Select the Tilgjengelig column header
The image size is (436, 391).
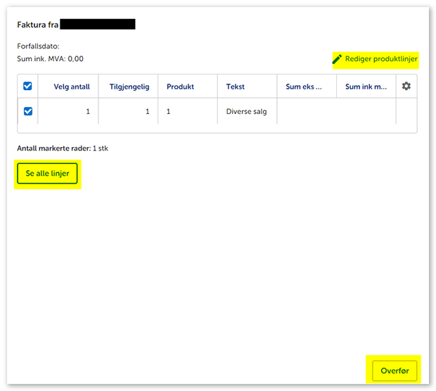[x=129, y=86]
